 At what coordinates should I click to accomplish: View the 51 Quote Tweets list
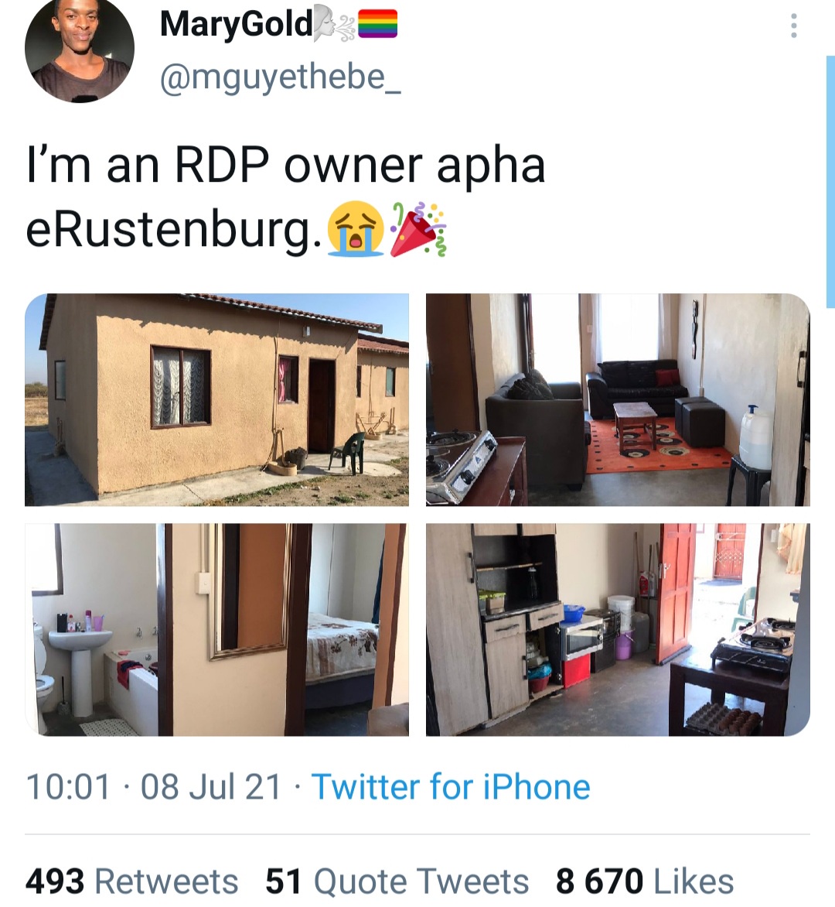[x=397, y=881]
